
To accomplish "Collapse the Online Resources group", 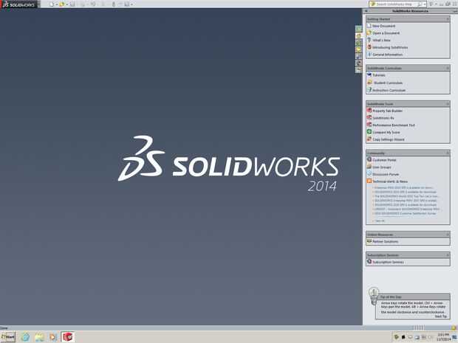I will [448, 235].
